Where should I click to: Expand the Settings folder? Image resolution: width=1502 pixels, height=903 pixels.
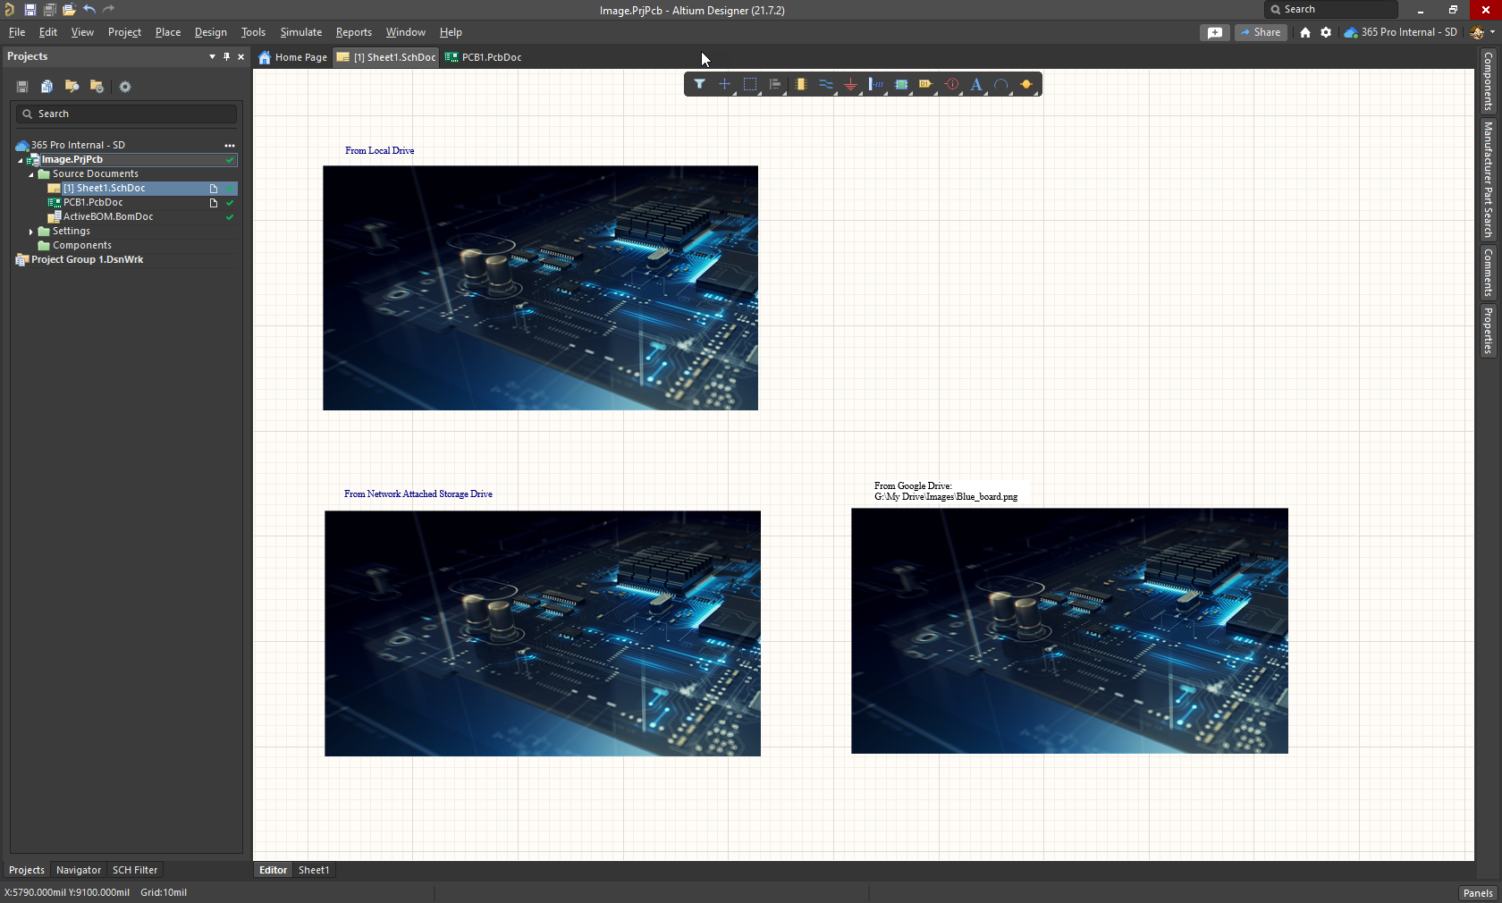31,232
